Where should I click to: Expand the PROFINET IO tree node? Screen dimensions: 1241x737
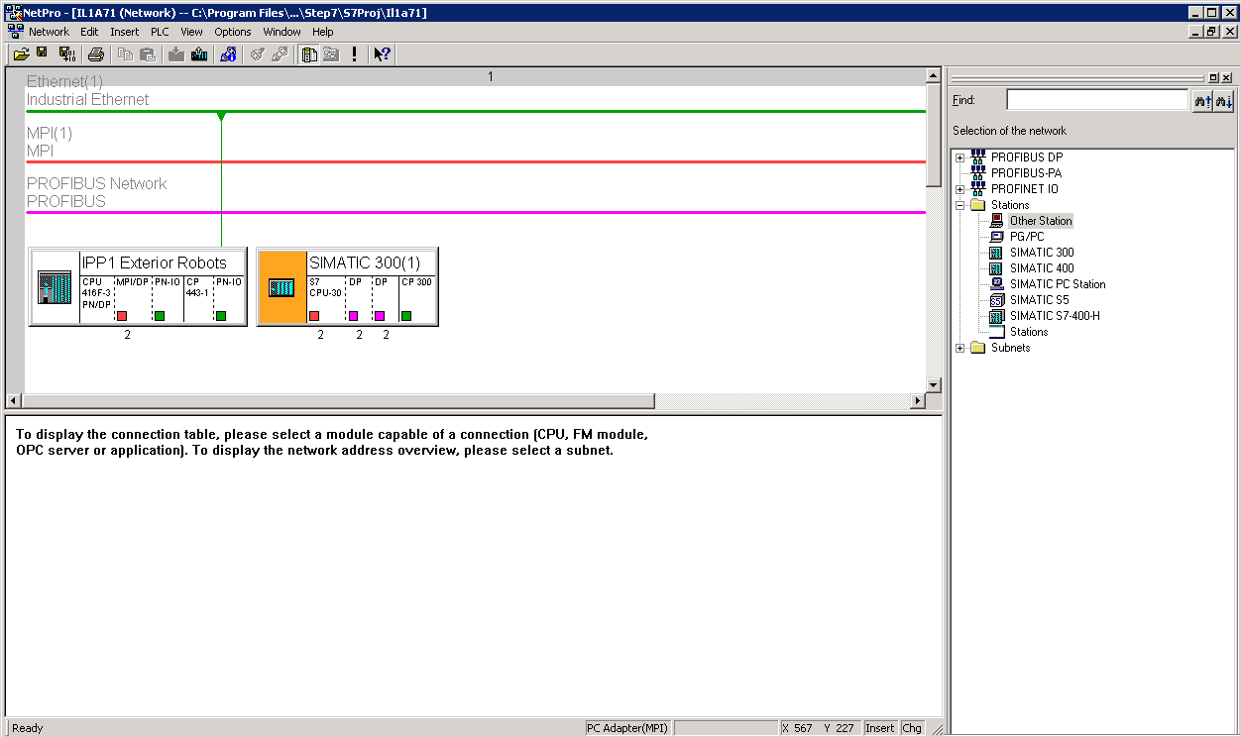click(x=959, y=189)
